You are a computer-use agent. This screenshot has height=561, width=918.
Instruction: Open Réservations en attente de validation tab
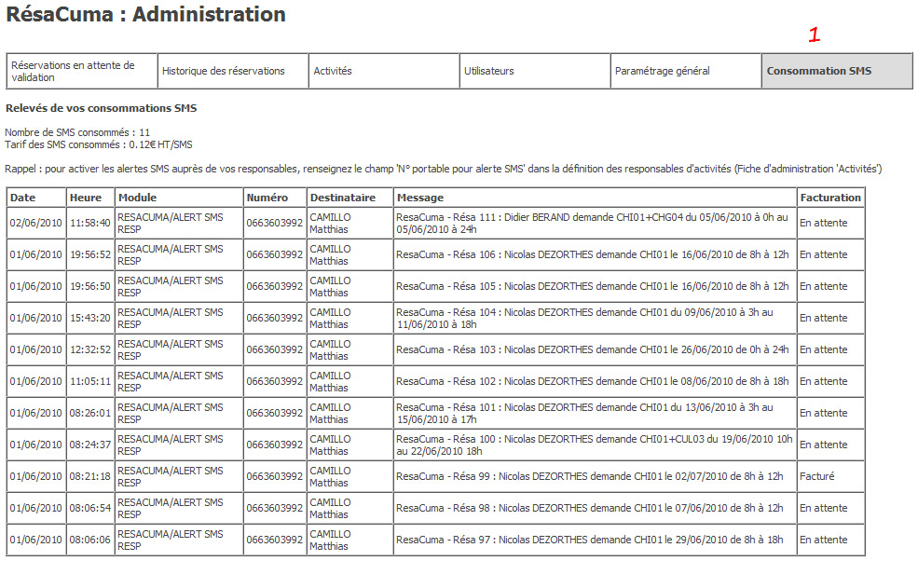click(x=82, y=71)
